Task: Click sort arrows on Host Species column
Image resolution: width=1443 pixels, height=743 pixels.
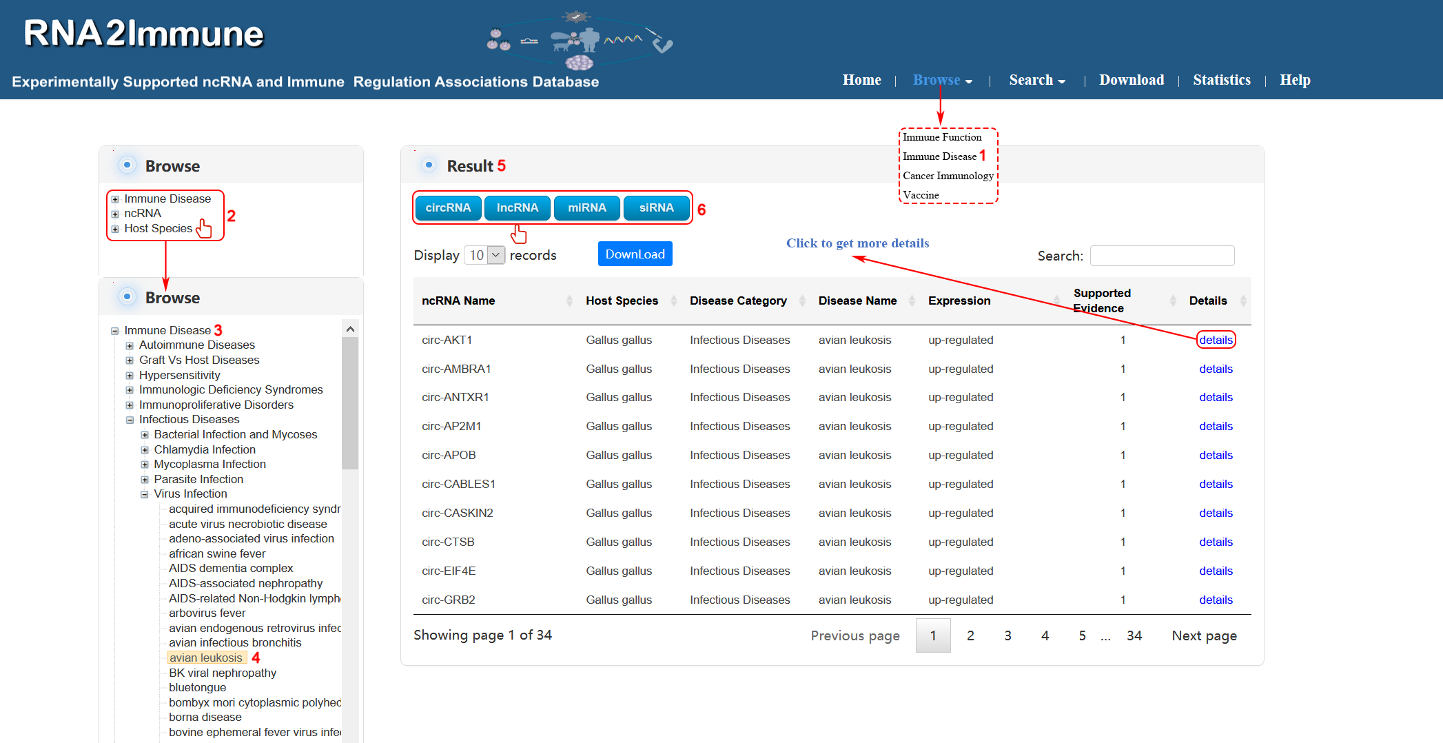Action: point(674,301)
